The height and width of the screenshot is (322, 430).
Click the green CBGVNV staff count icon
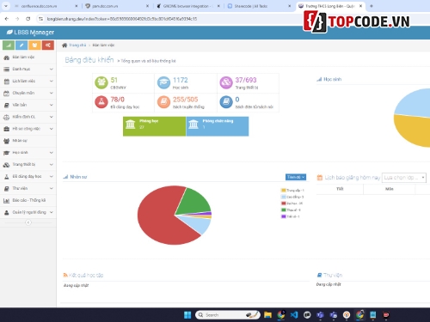click(x=101, y=82)
